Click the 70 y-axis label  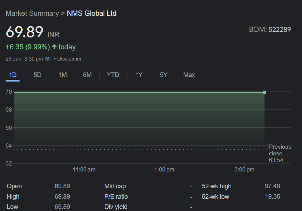[9, 92]
